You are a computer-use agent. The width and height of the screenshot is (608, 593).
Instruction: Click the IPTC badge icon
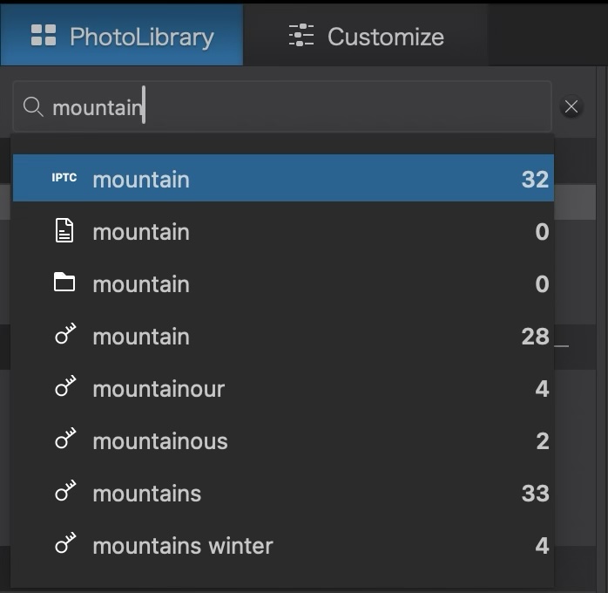click(x=64, y=179)
